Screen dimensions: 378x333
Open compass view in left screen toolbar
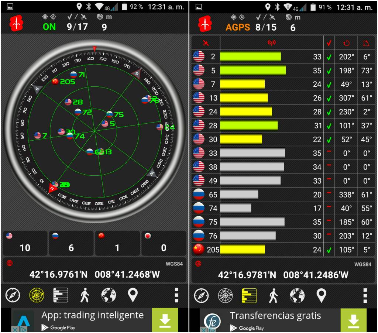(x=13, y=295)
